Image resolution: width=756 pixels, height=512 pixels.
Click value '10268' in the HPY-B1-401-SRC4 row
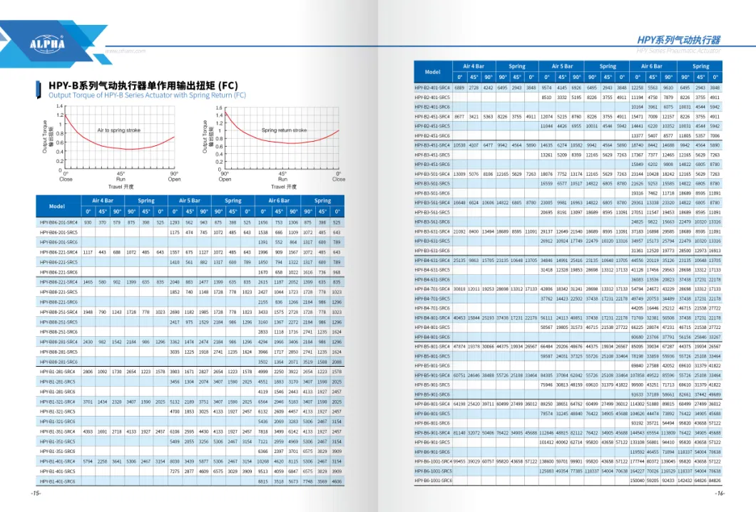(262, 461)
